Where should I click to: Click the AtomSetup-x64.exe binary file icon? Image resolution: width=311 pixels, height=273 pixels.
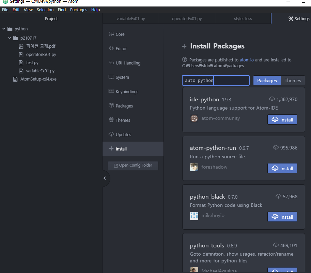tap(15, 79)
